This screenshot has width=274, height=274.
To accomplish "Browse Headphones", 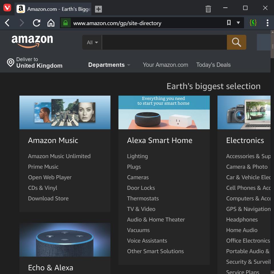I will click(242, 220).
